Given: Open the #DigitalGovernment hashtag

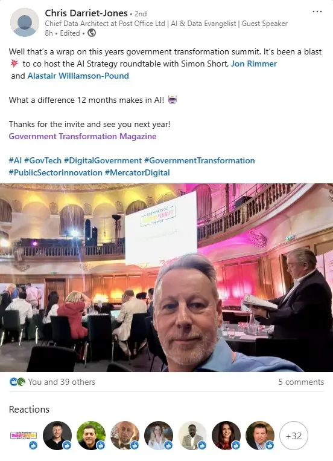Looking at the screenshot, I should click(x=103, y=160).
